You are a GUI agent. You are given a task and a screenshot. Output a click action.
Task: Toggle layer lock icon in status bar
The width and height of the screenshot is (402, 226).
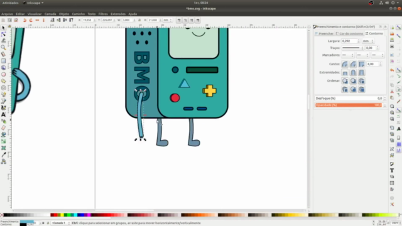click(x=48, y=223)
